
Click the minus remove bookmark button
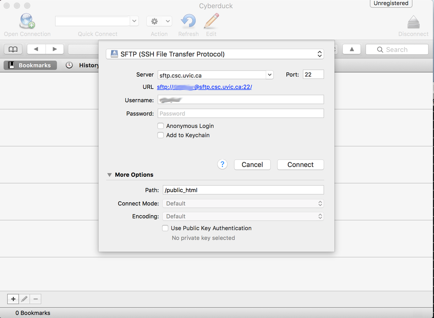click(x=36, y=299)
